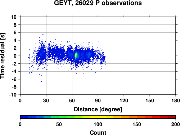Click the yellow colorbar segment at 100
The height and width of the screenshot is (135, 180).
point(98,117)
